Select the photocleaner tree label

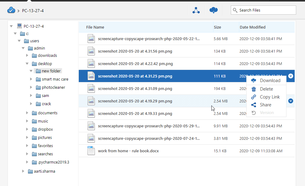53,88
